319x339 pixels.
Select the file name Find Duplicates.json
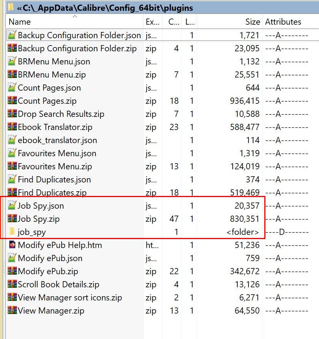tap(54, 180)
